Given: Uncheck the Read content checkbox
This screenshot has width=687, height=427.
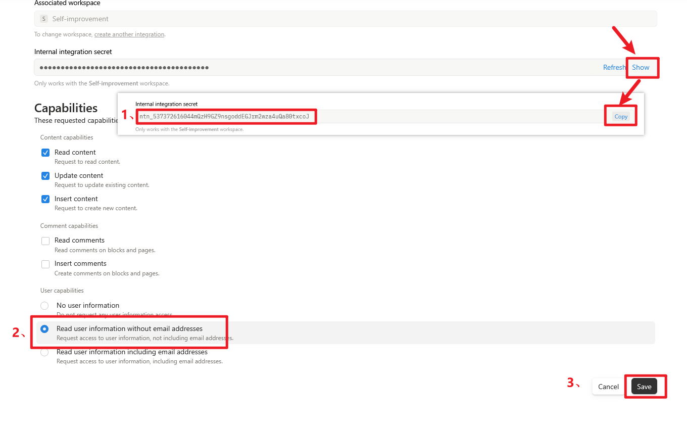Looking at the screenshot, I should coord(45,153).
